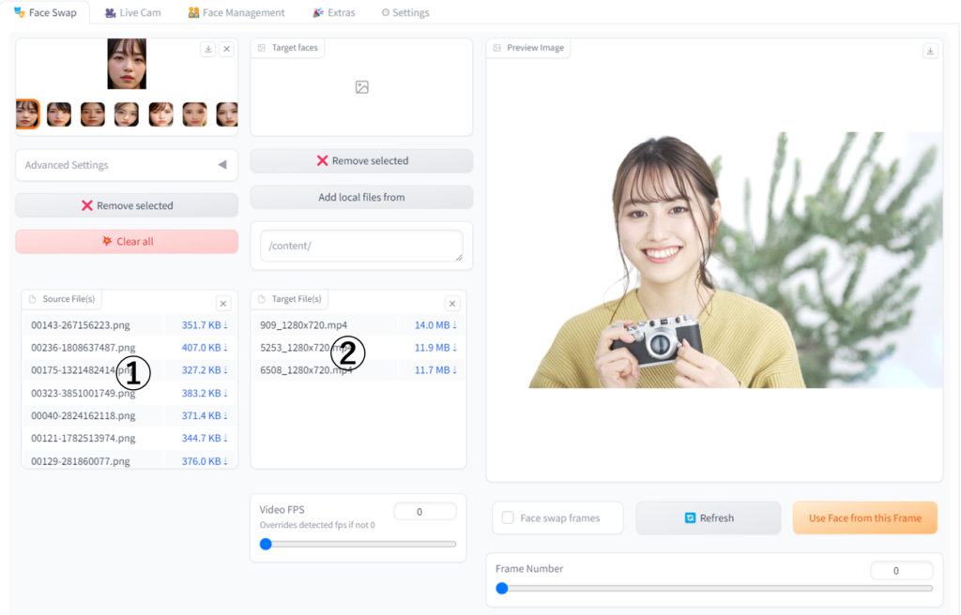Open the Settings tab
The width and height of the screenshot is (961, 615).
click(405, 13)
